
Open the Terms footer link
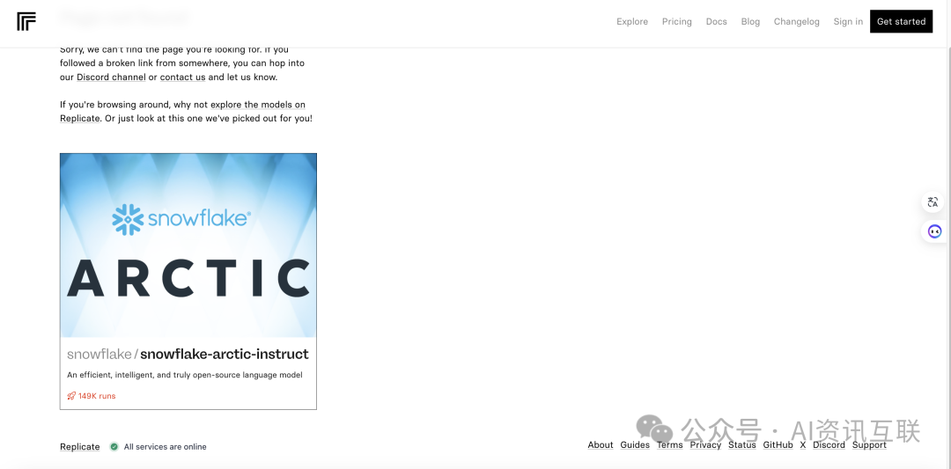(669, 444)
